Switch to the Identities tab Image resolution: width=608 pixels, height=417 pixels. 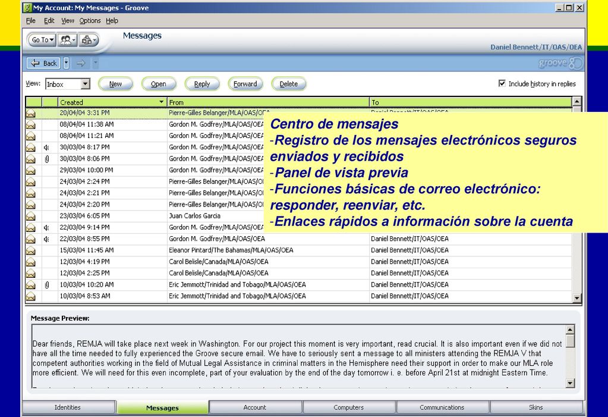[69, 407]
